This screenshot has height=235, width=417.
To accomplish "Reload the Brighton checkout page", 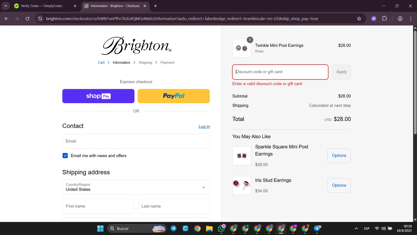I will [28, 19].
